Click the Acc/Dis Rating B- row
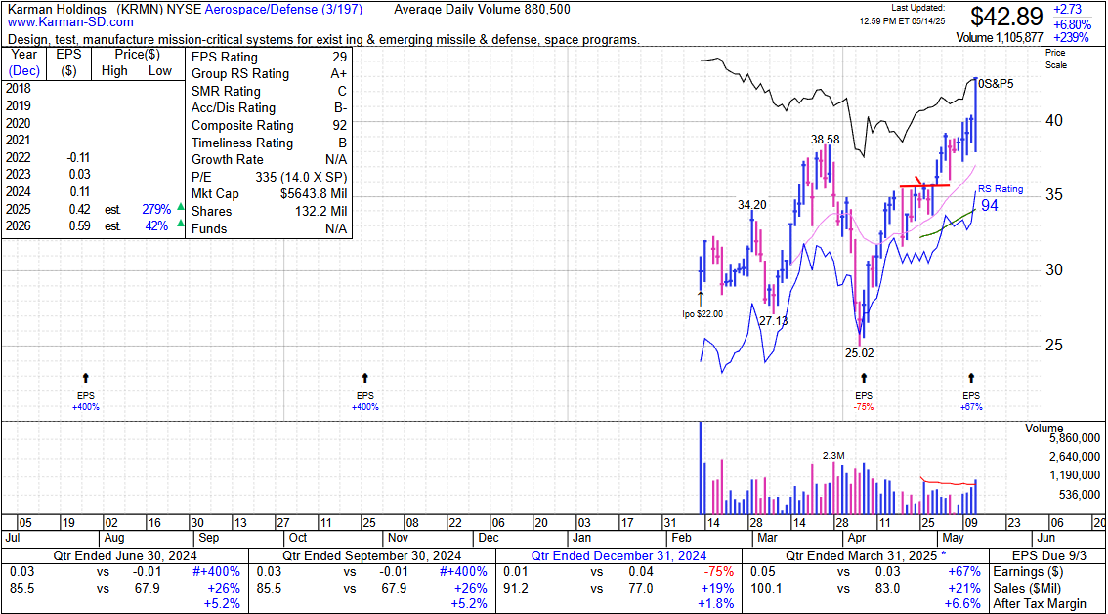 coord(269,108)
